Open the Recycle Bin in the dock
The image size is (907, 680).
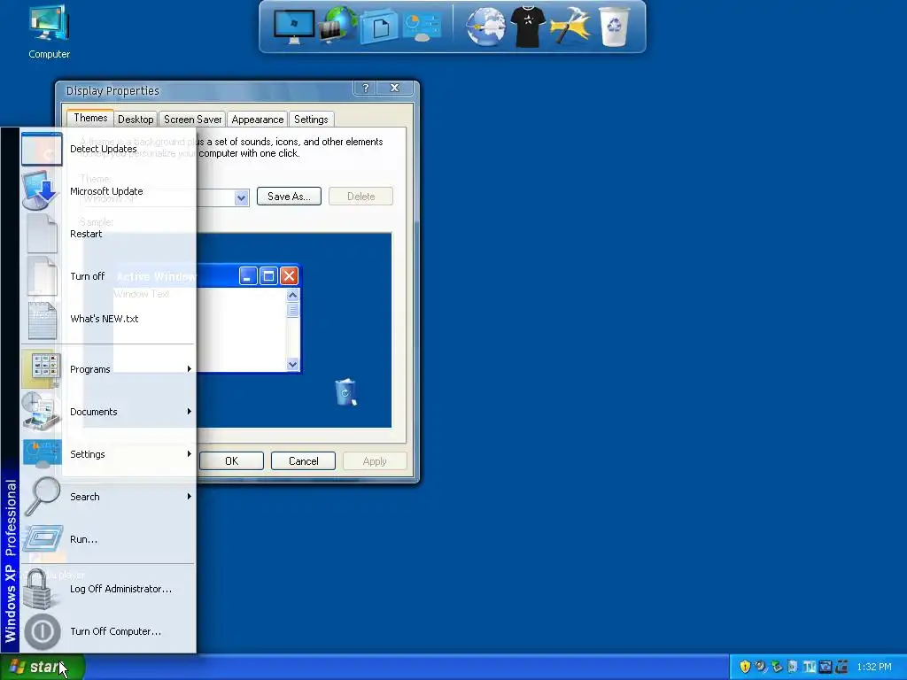point(614,26)
